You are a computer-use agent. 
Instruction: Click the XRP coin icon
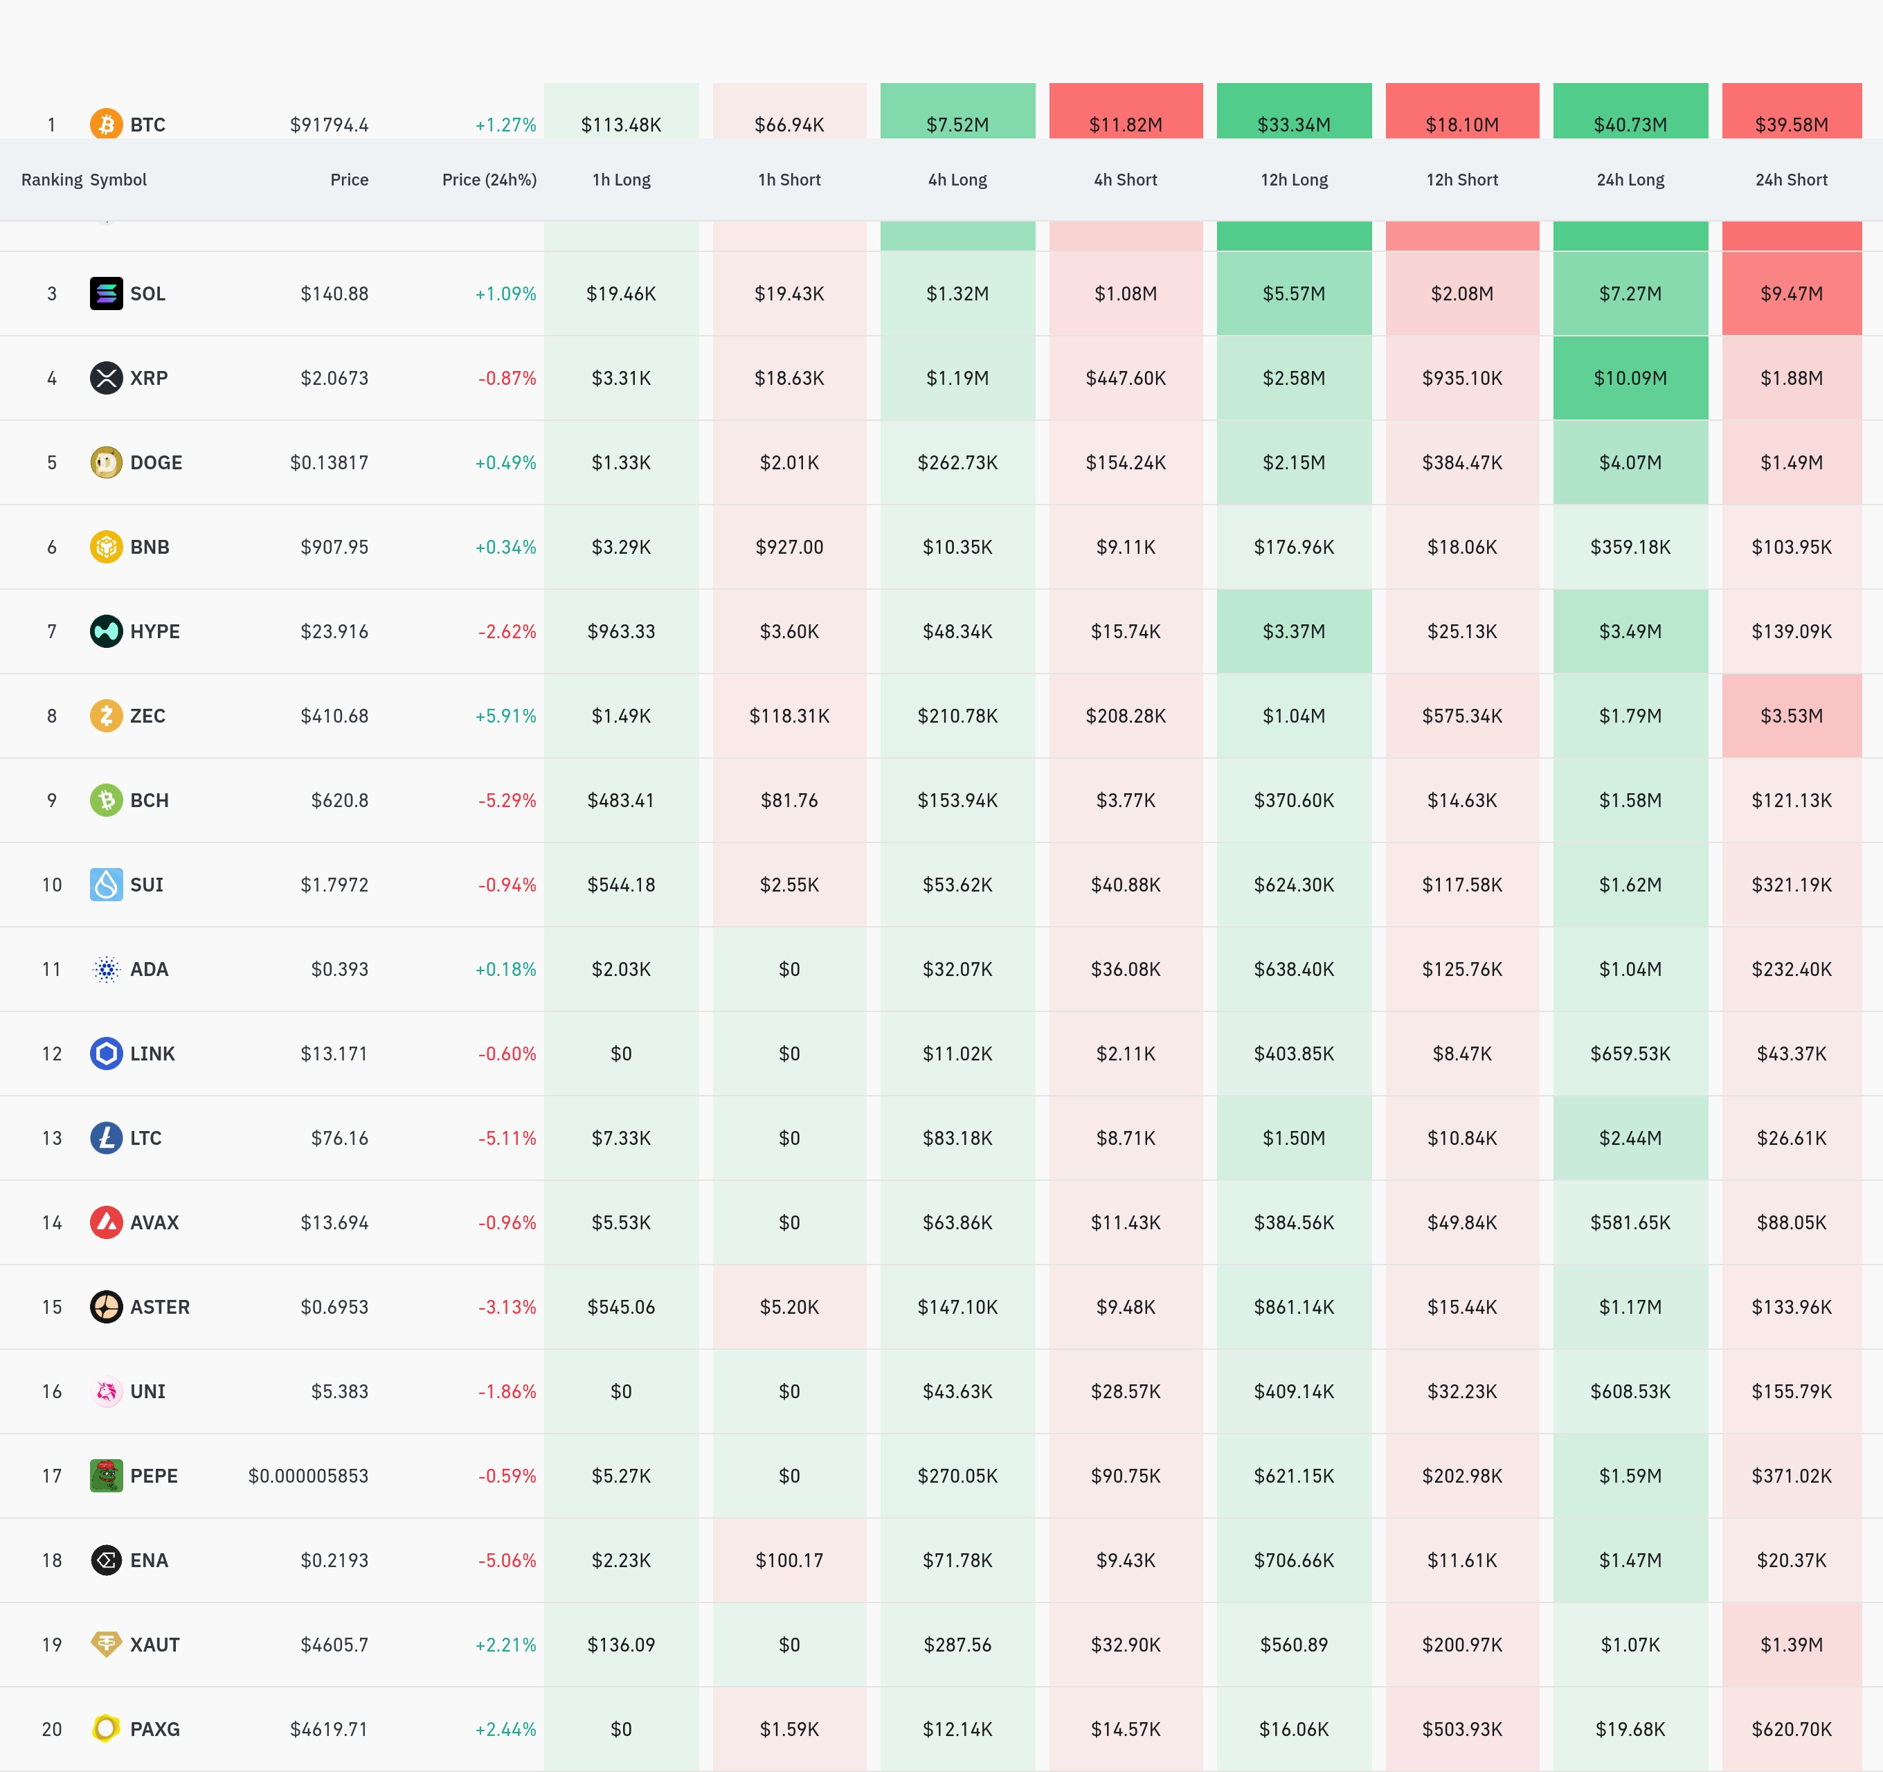coord(106,378)
